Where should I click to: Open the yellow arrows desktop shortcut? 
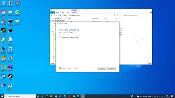click(x=4, y=68)
